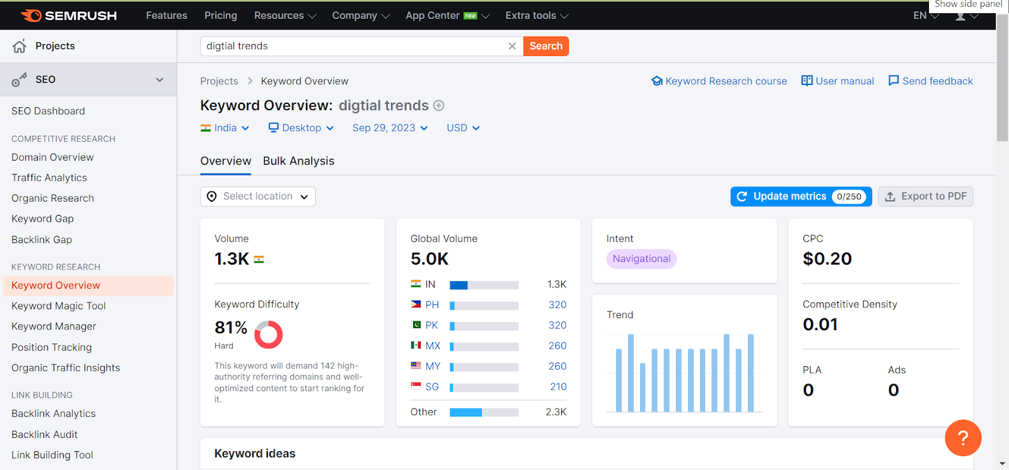
Task: Open SEO Dashboard in sidebar
Action: click(48, 111)
